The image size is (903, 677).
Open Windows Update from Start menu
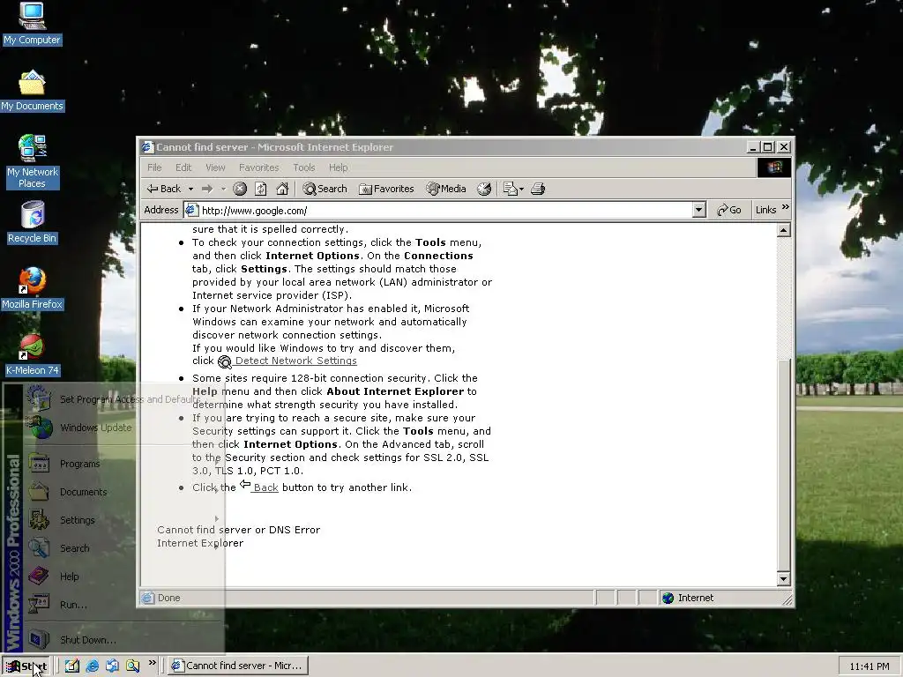tap(123, 428)
